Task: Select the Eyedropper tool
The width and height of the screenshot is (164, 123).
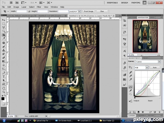Action: tap(4, 39)
